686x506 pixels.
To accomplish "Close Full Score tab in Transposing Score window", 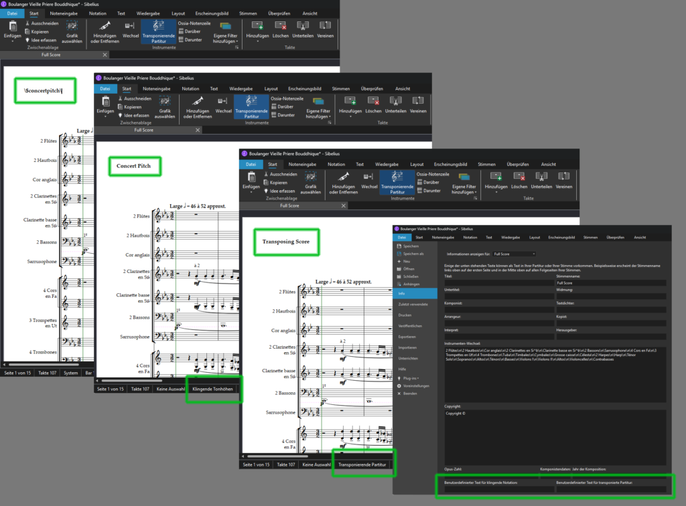I will (x=344, y=205).
